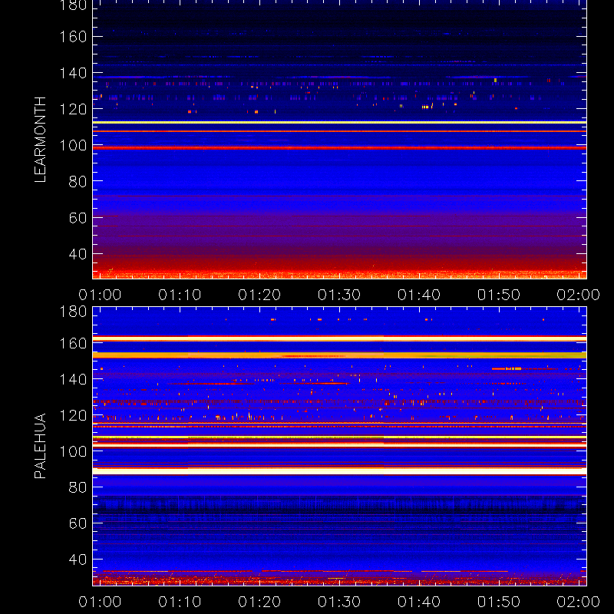
Task: Click the 80 tick label on PALEHUA axis
Action: click(78, 487)
